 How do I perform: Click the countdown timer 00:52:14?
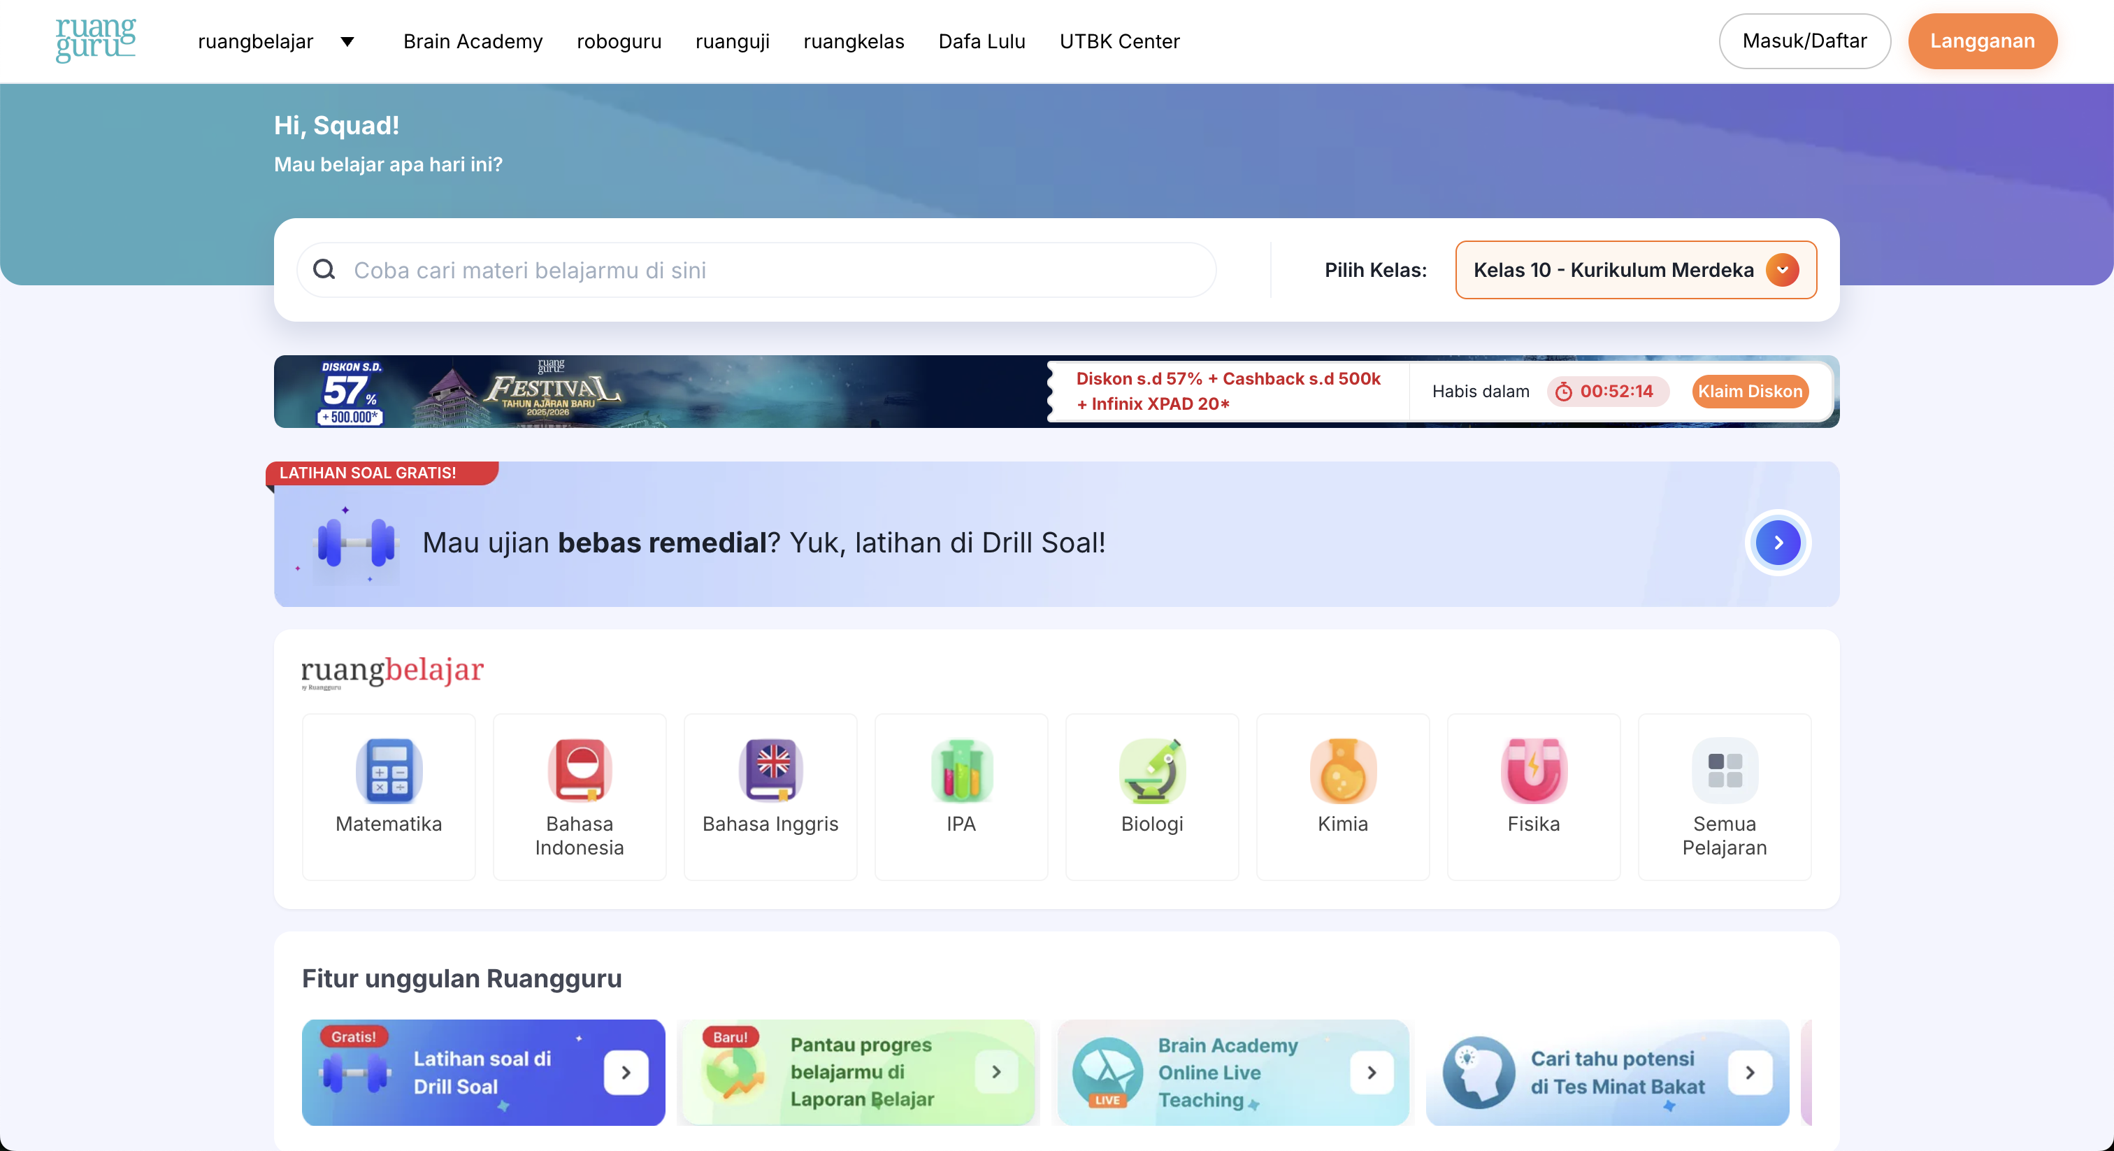coord(1606,392)
